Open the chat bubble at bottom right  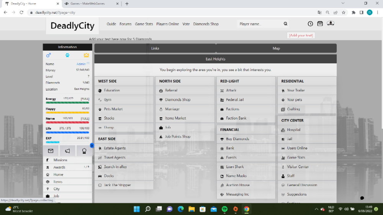tap(362, 198)
